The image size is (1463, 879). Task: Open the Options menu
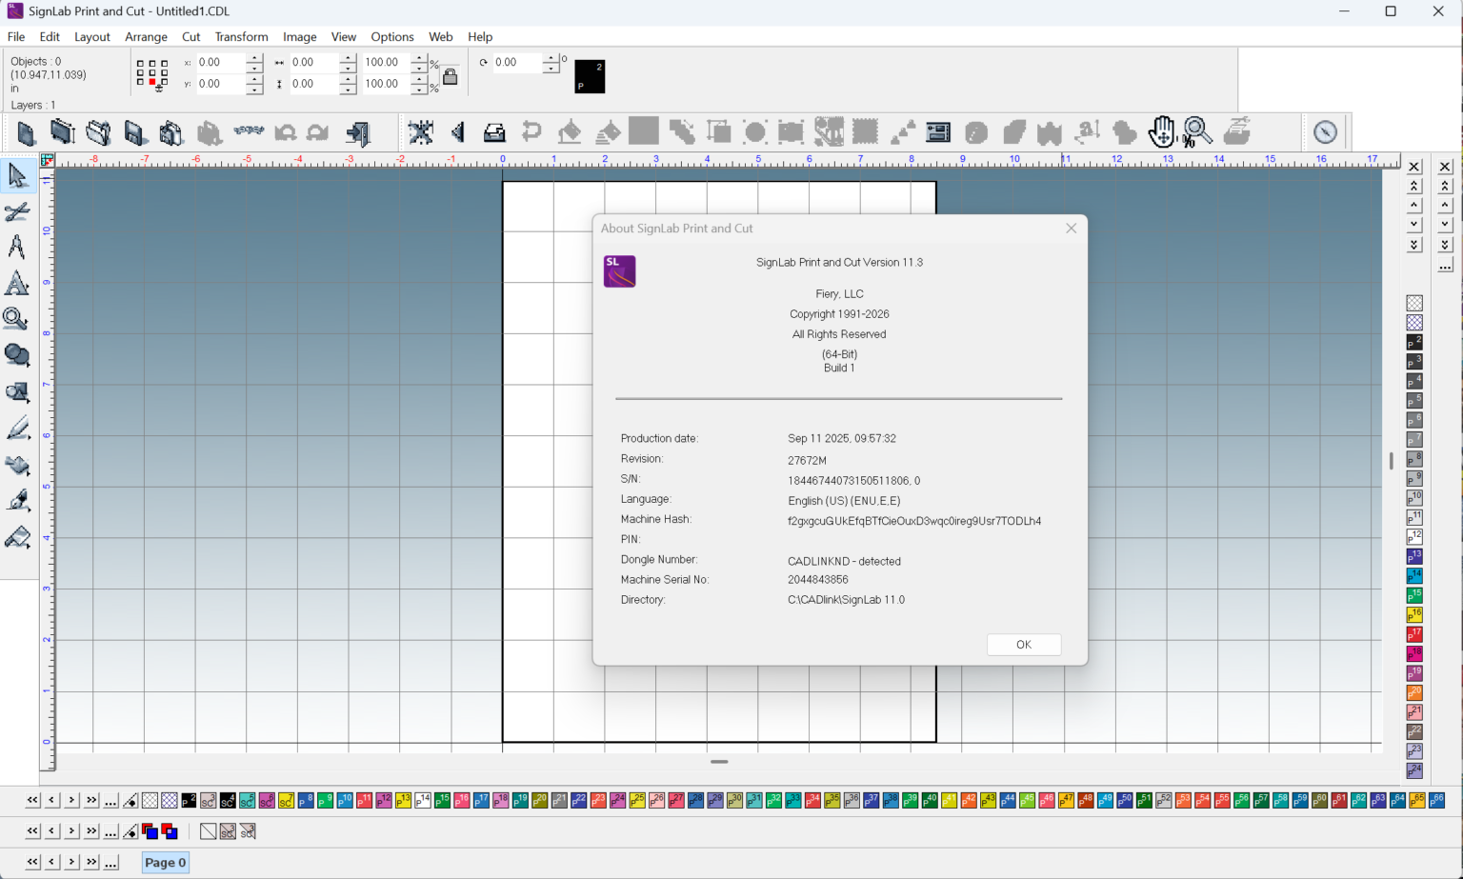point(392,36)
